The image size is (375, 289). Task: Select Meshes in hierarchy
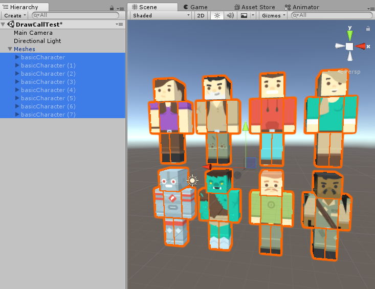[x=25, y=49]
